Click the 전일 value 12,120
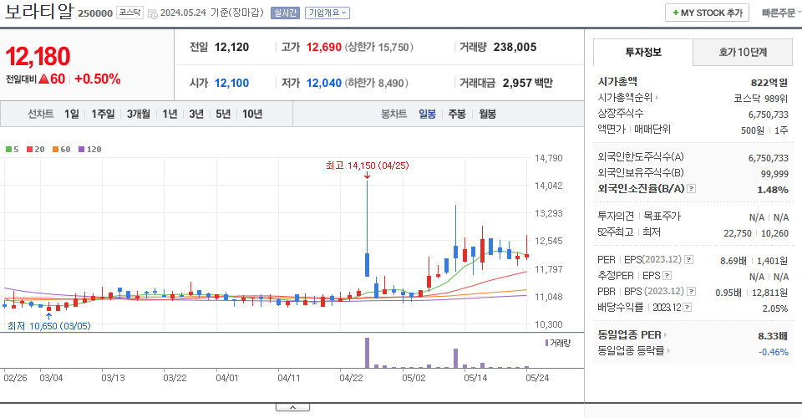Screen dimensions: 802x418 (x=231, y=47)
